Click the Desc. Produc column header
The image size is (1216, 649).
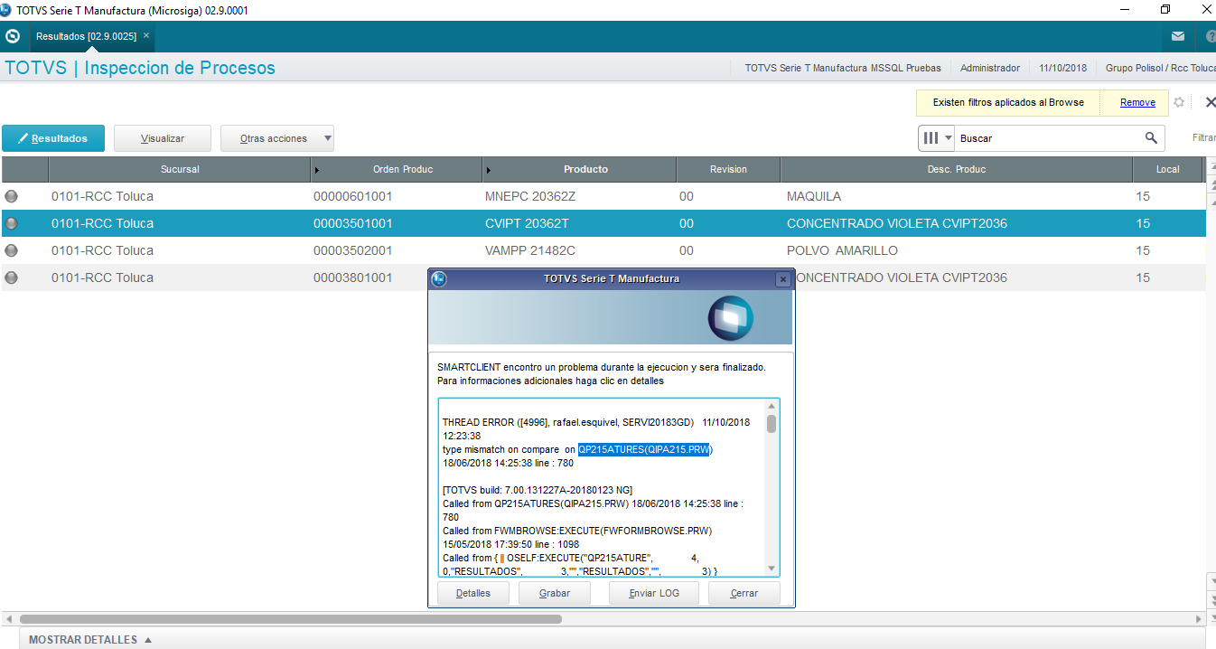tap(957, 169)
